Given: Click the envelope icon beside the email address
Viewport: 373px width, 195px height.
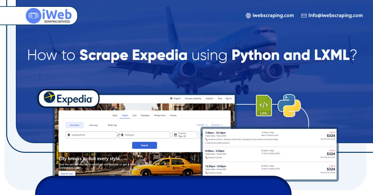Looking at the screenshot, I should [x=304, y=16].
